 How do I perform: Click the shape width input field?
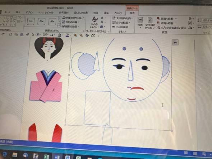[x=207, y=26]
